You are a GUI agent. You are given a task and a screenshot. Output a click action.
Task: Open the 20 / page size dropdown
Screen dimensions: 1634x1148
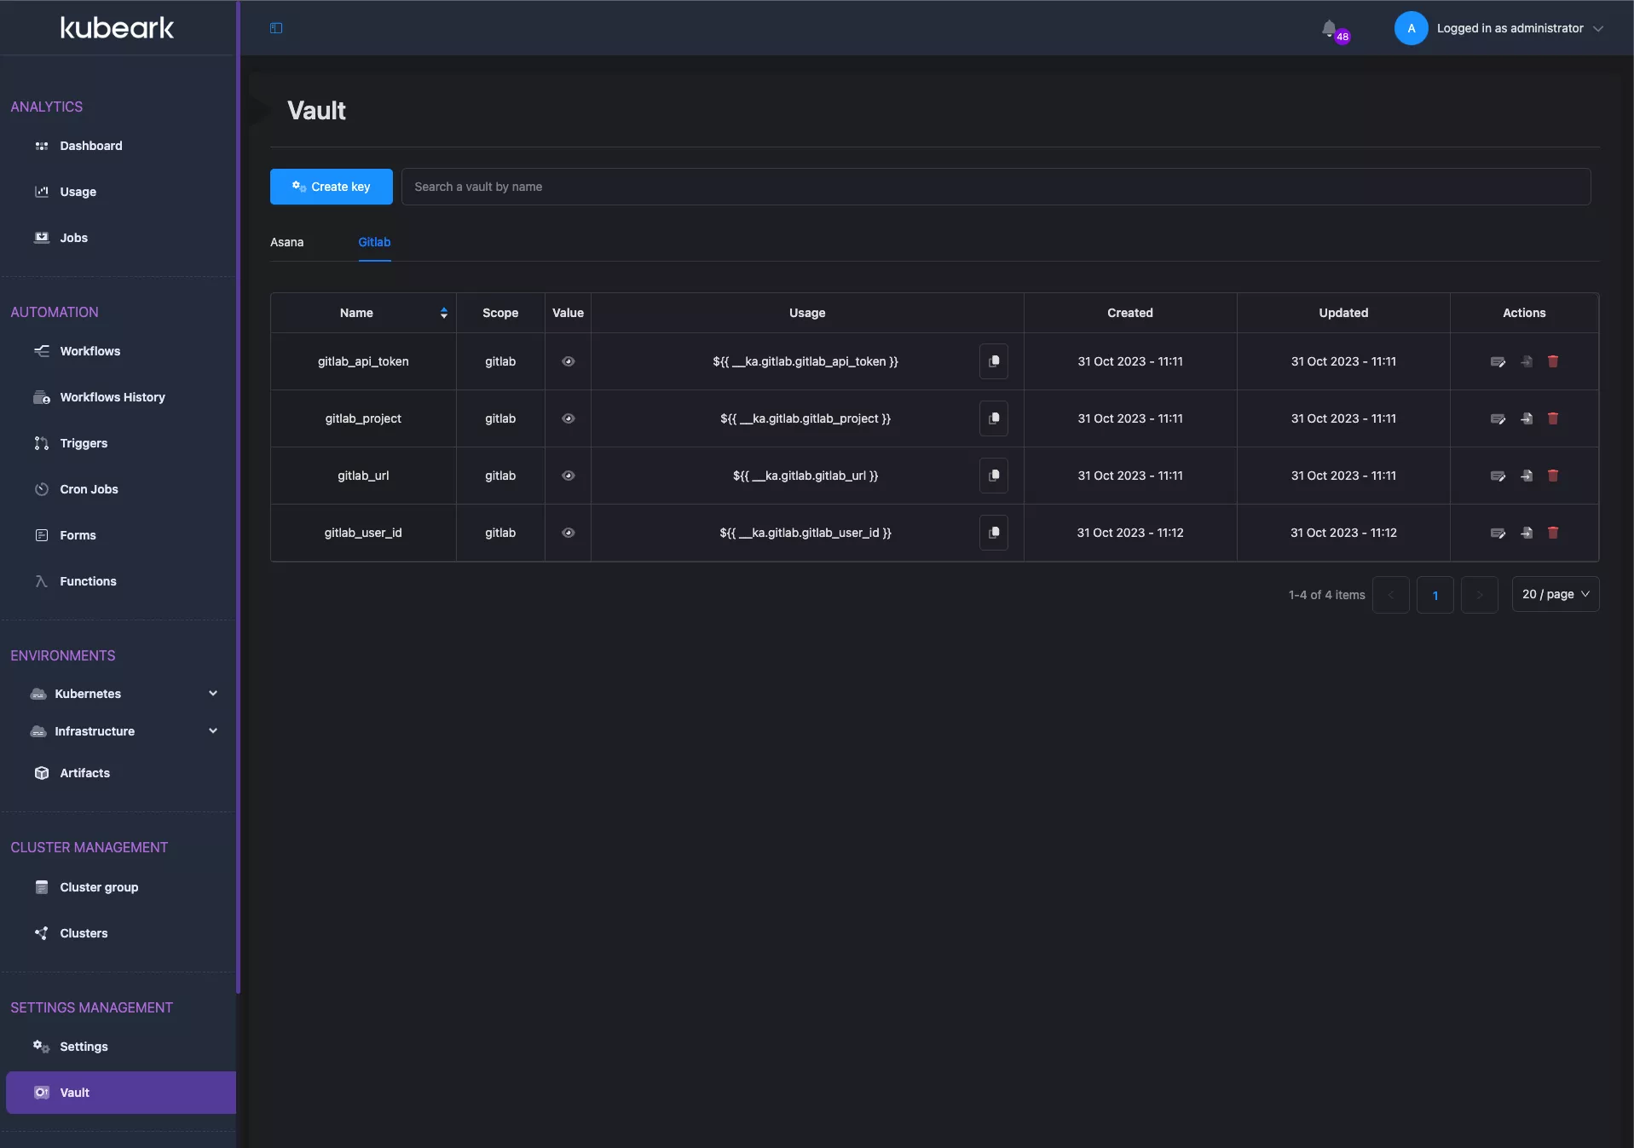pos(1555,594)
